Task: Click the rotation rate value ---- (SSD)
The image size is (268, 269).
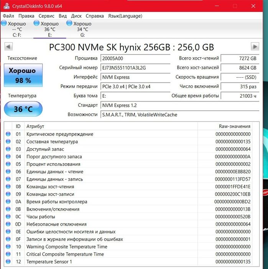Action: click(240, 77)
